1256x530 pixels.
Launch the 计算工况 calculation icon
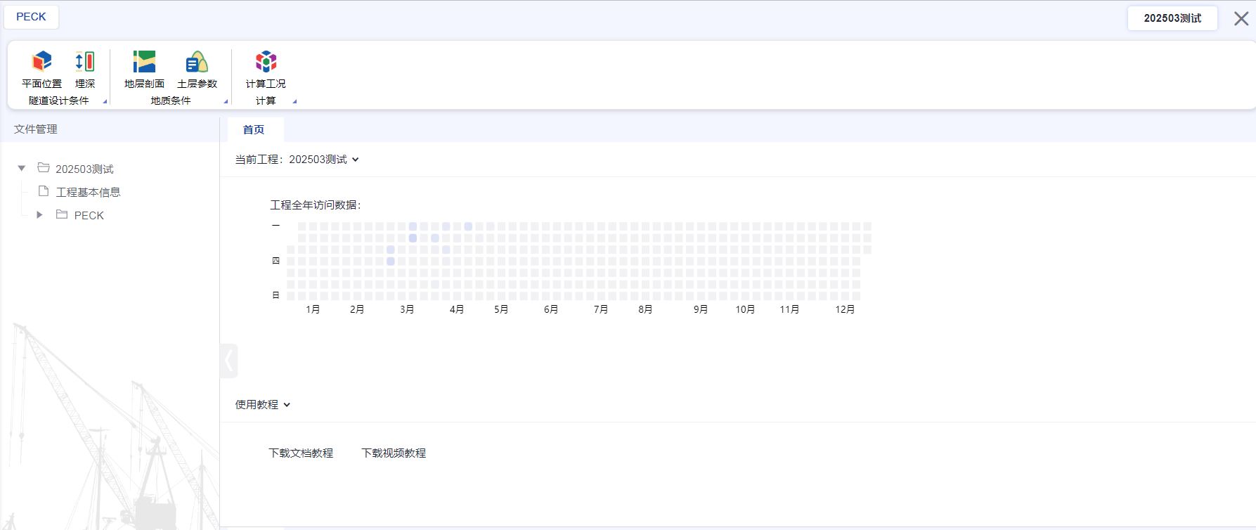(x=266, y=69)
